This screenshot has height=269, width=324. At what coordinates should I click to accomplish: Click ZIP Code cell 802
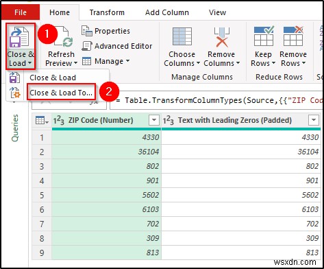(x=106, y=166)
